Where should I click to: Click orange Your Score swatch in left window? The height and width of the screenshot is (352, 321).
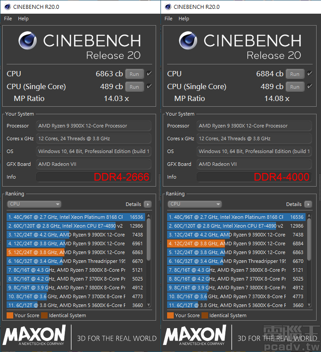click(x=10, y=315)
